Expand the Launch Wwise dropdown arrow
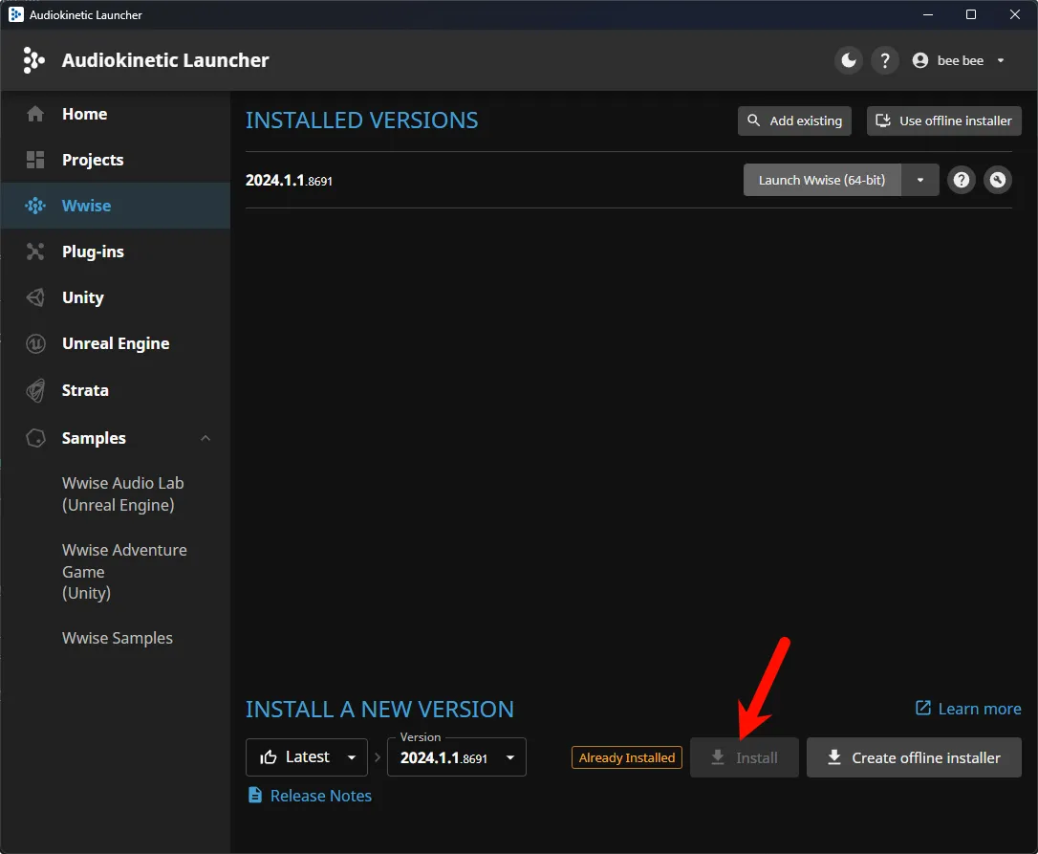The width and height of the screenshot is (1038, 854). [920, 180]
